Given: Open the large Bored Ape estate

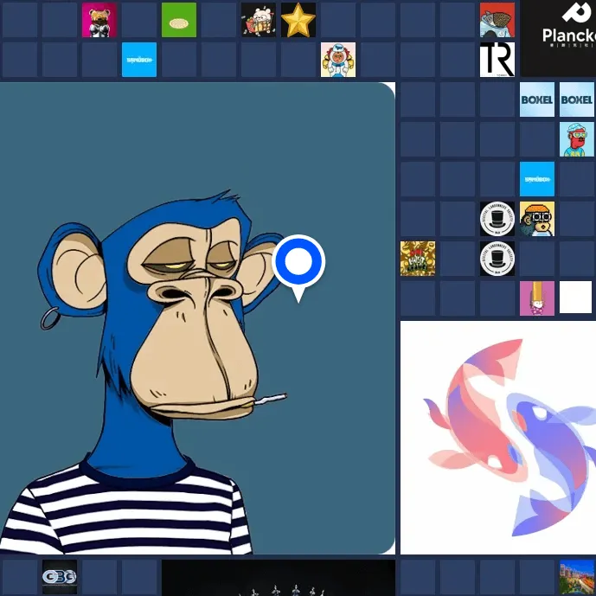Looking at the screenshot, I should [197, 318].
